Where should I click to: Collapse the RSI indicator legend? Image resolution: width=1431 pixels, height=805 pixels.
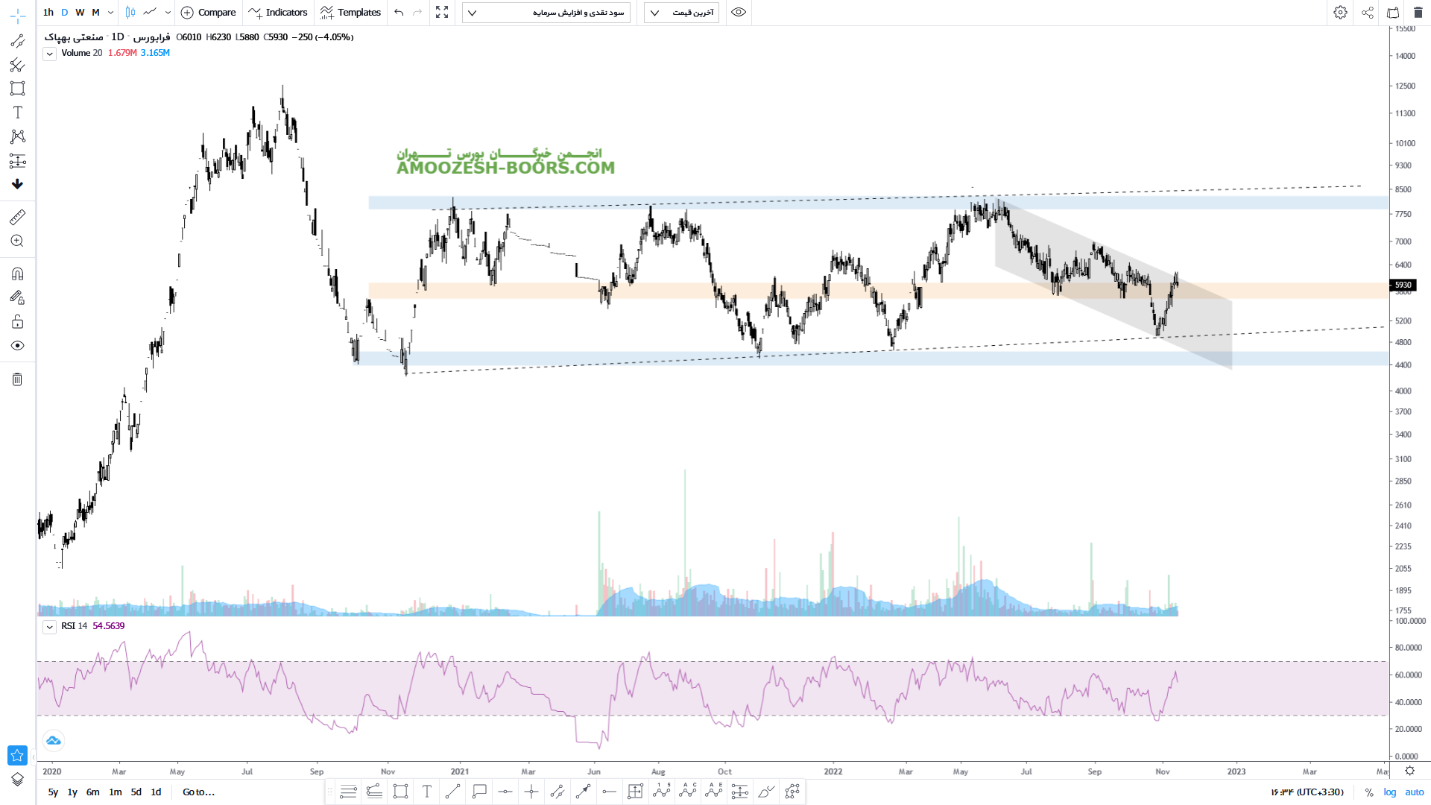(49, 627)
